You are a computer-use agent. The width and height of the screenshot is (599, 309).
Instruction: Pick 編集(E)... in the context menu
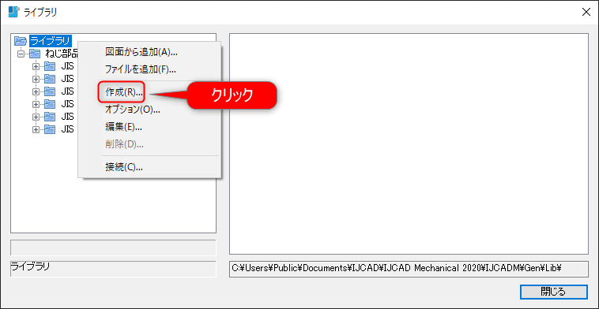[x=124, y=127]
